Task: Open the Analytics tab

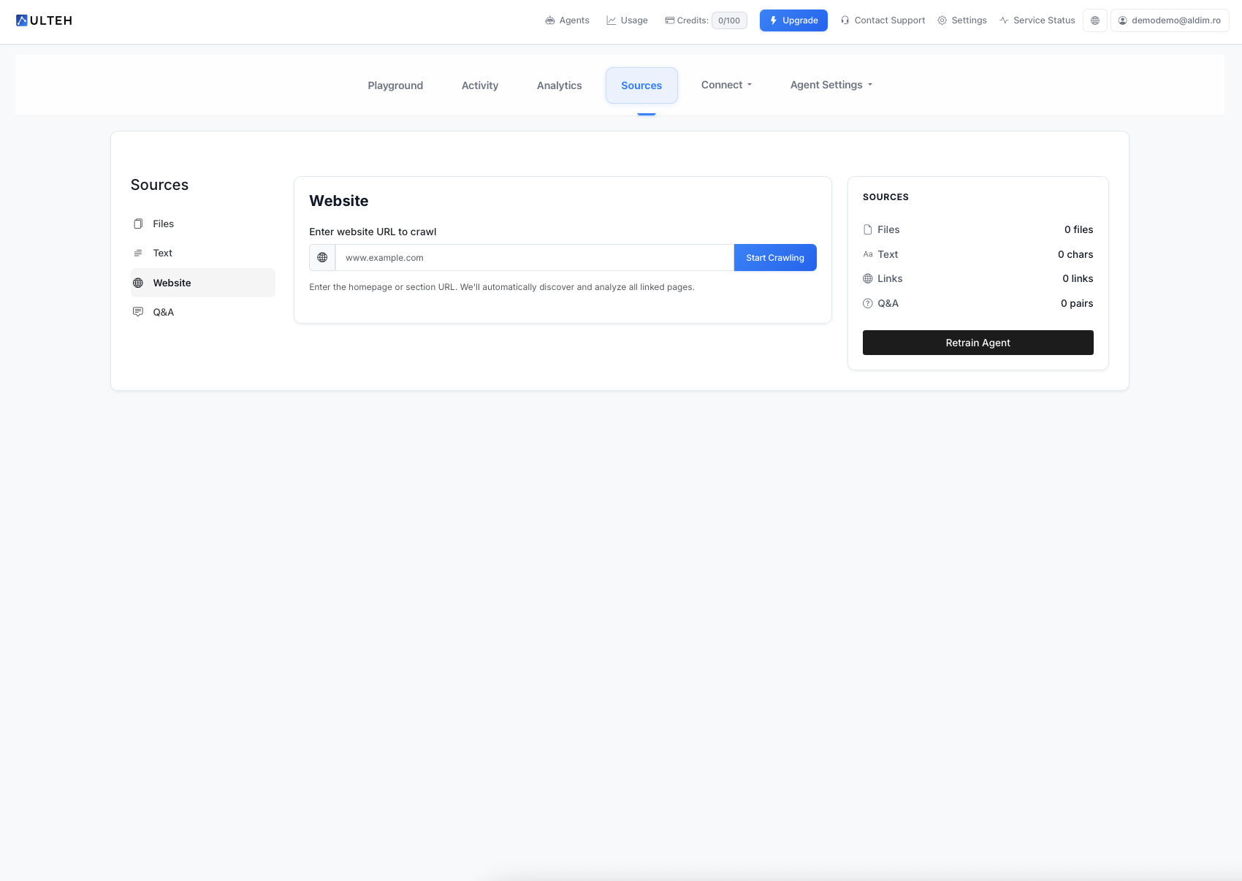Action: 559,85
